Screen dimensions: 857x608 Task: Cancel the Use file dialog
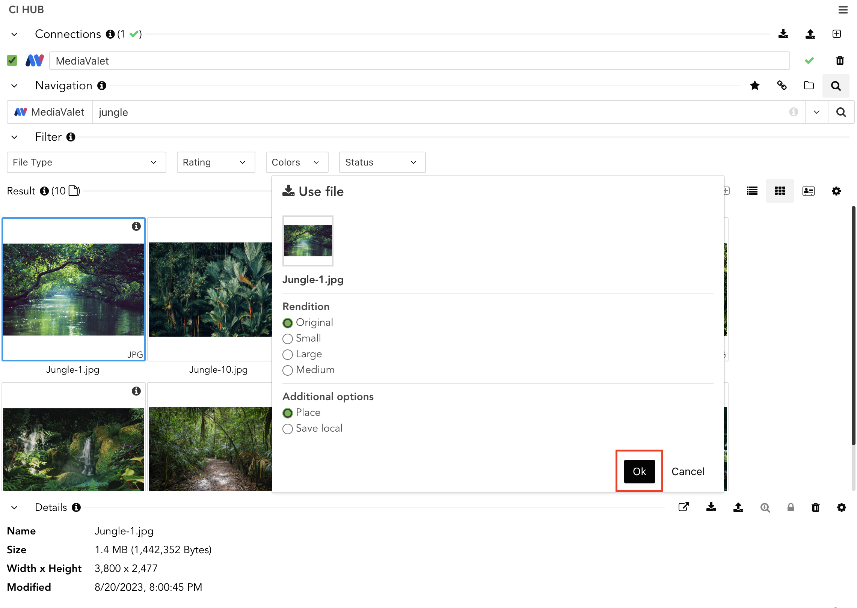click(x=688, y=471)
